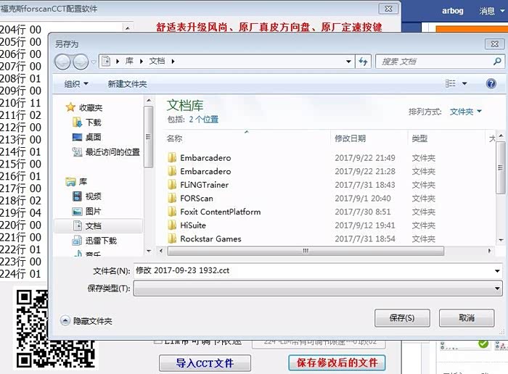Click the 文件名 input field
Viewport: 508px width, 374px height.
[314, 270]
